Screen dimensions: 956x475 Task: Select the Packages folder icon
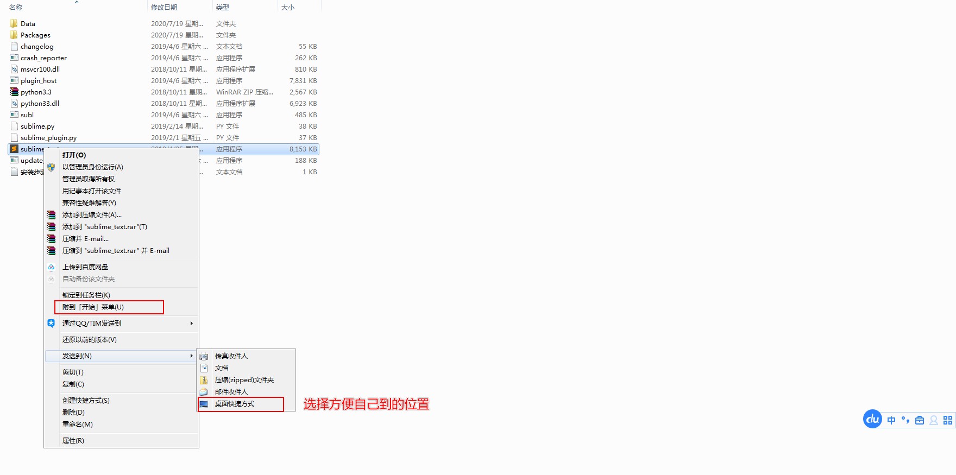click(14, 35)
